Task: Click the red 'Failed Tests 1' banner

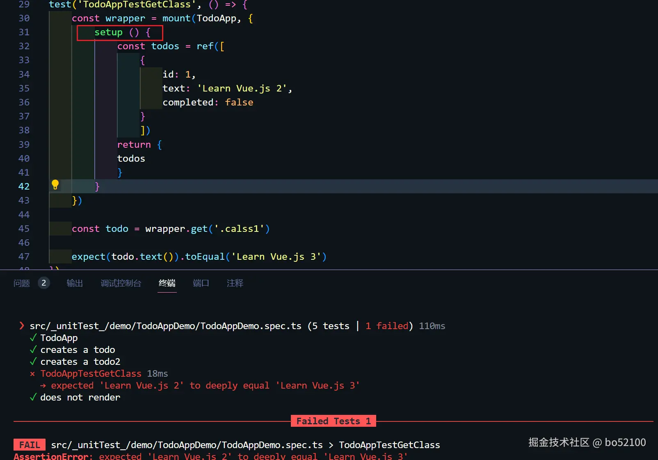Action: [x=334, y=421]
